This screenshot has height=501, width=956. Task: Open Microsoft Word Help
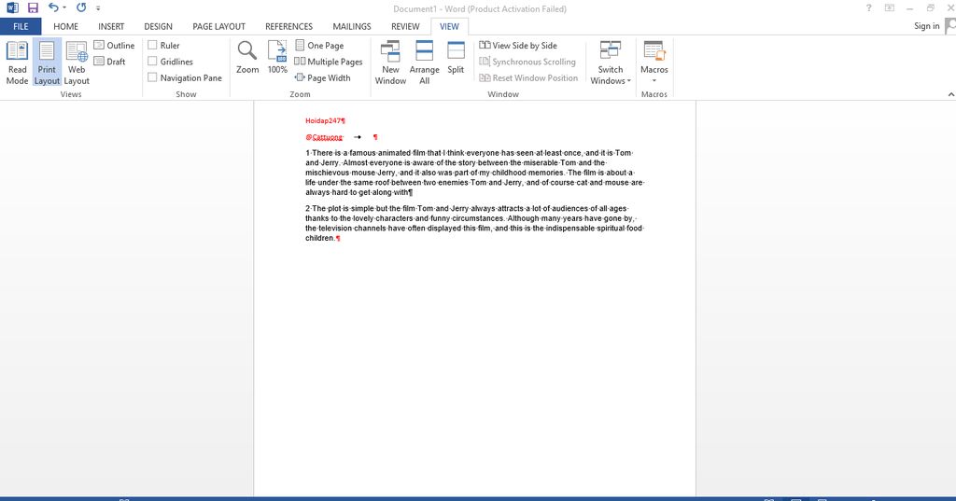869,7
